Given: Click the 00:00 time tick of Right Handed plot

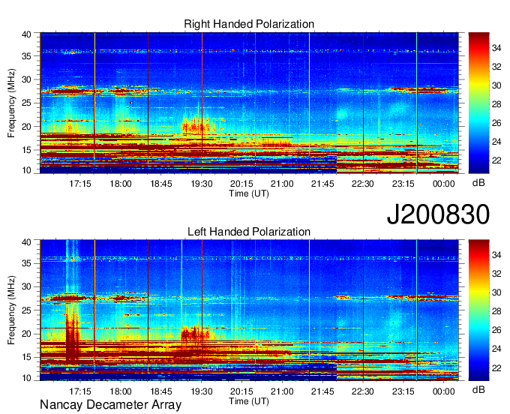Looking at the screenshot, I should pos(444,184).
